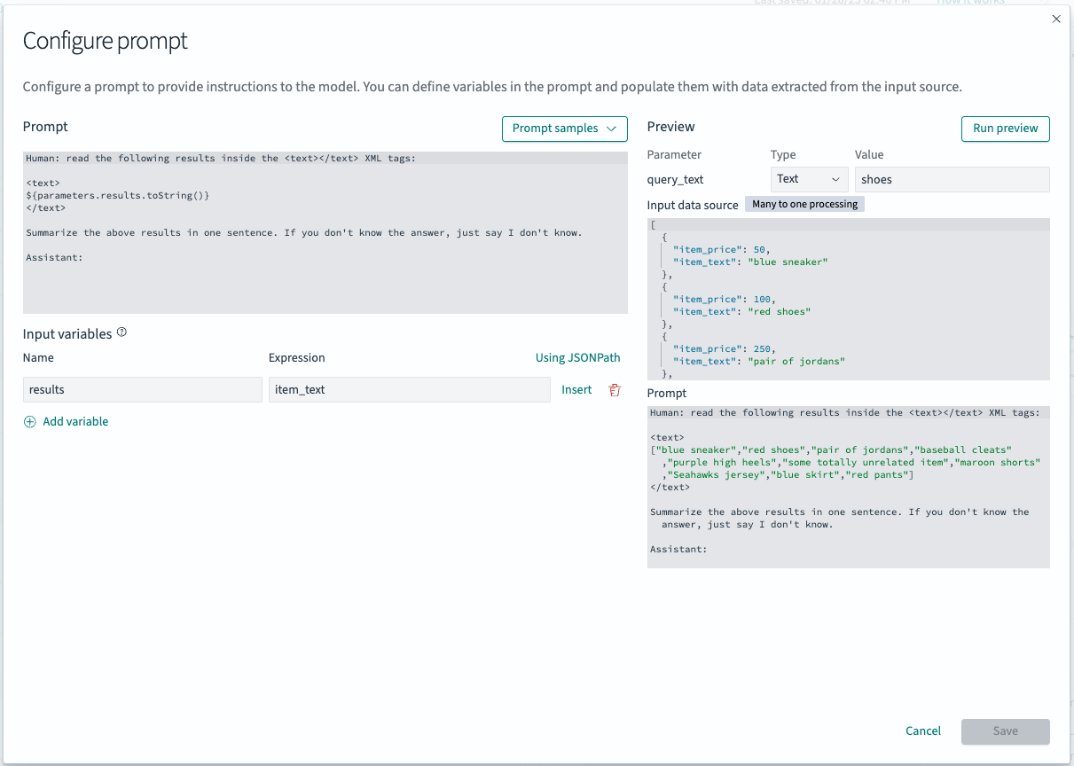Click the Cancel button
Viewport: 1074px width, 766px height.
click(x=923, y=731)
